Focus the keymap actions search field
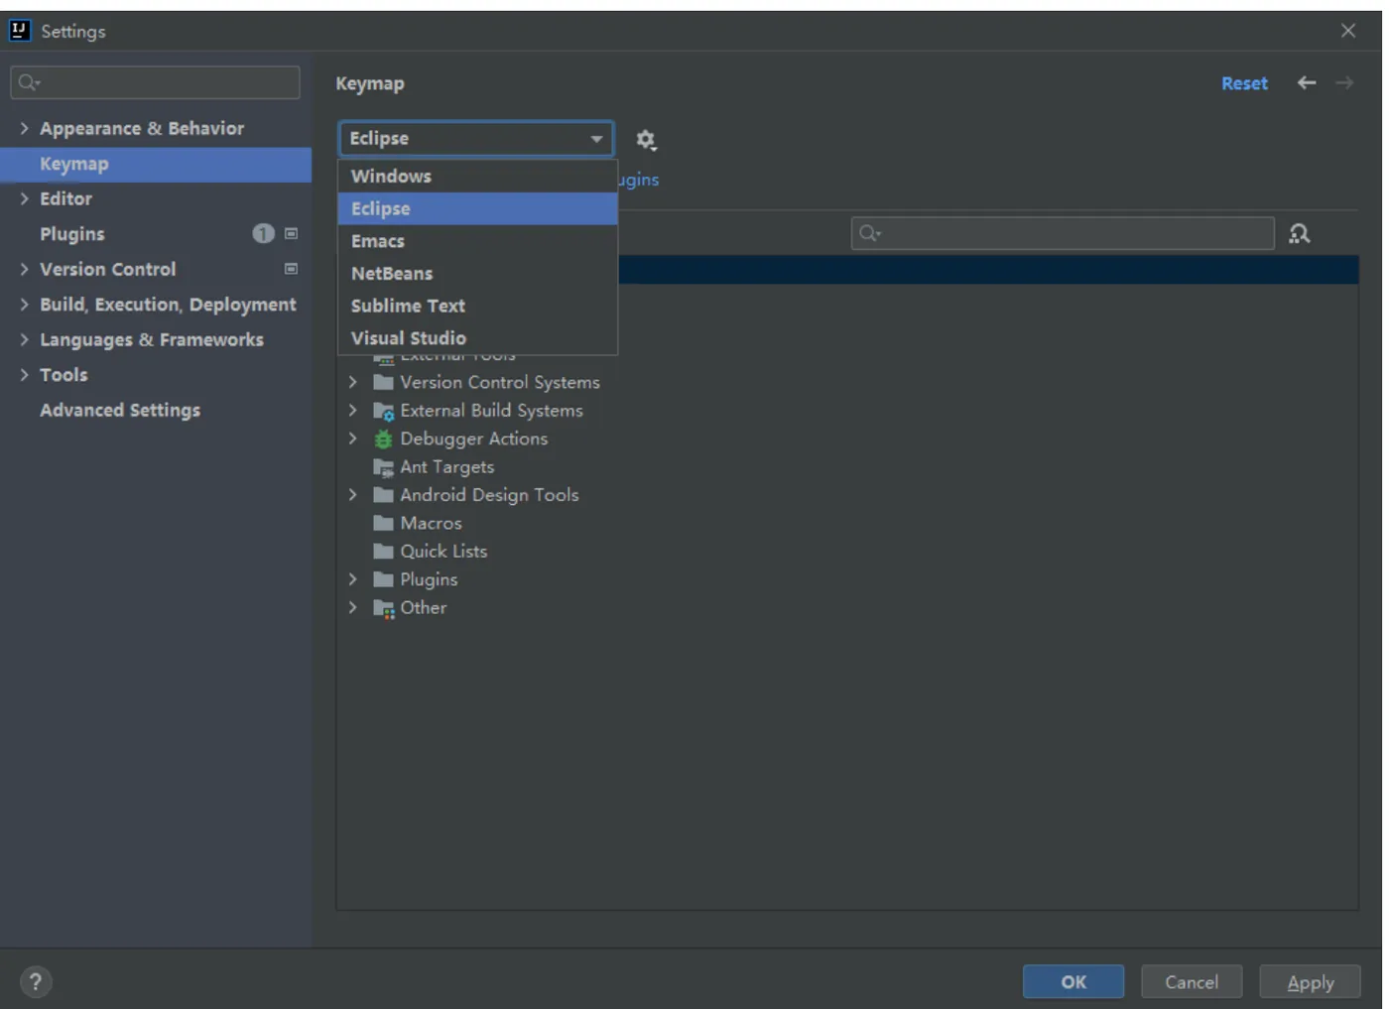This screenshot has width=1389, height=1009. pyautogui.click(x=1063, y=233)
